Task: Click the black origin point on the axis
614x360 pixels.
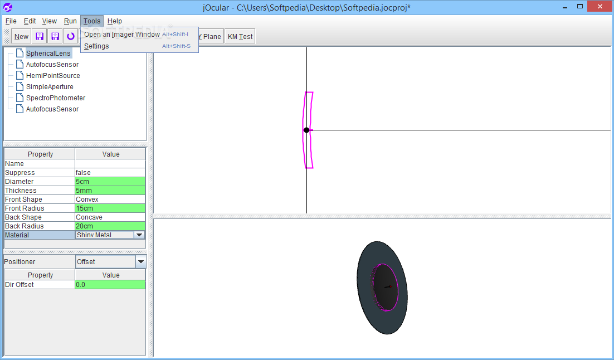Action: coord(306,130)
